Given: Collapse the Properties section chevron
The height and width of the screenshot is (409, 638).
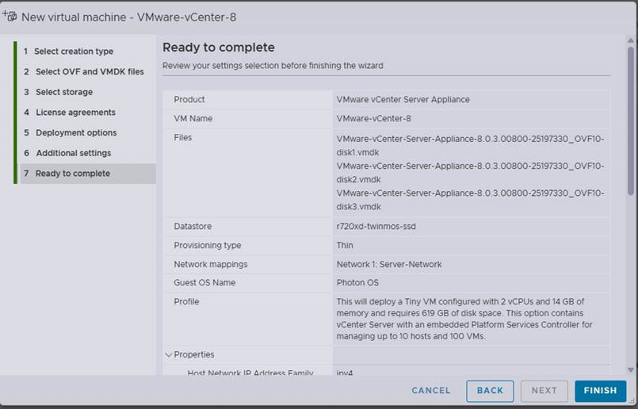Looking at the screenshot, I should pos(169,355).
